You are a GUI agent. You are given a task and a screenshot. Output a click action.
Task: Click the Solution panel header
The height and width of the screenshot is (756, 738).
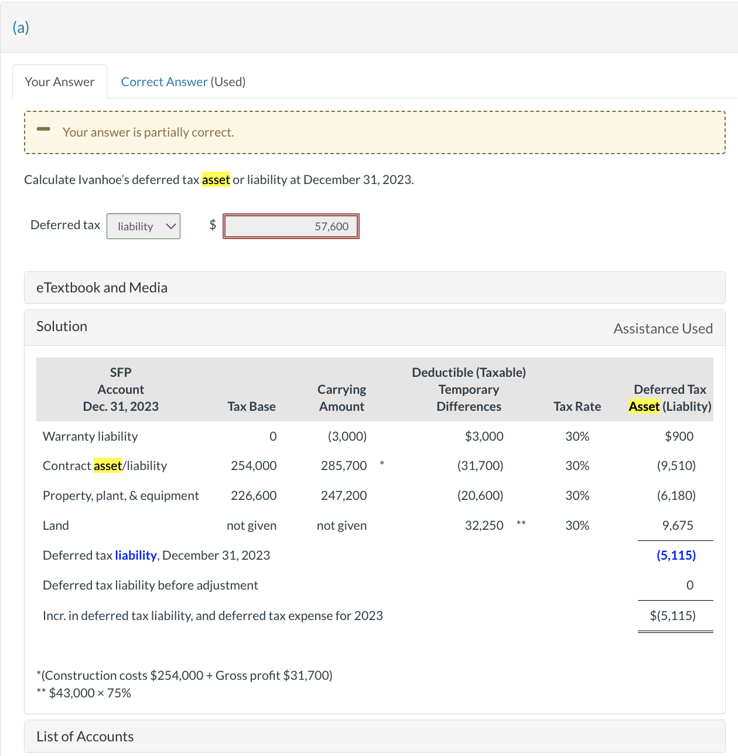pyautogui.click(x=61, y=326)
